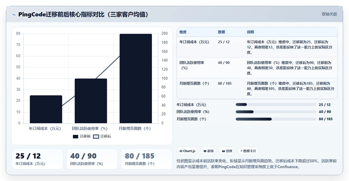Click table cell 年订阅成本（万元）
349x181 pixels.
[x=194, y=42]
